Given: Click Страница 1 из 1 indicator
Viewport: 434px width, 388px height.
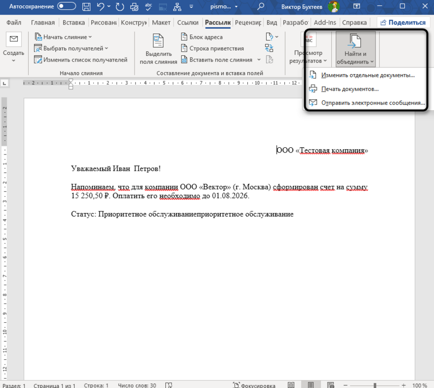Looking at the screenshot, I should pyautogui.click(x=54, y=385).
